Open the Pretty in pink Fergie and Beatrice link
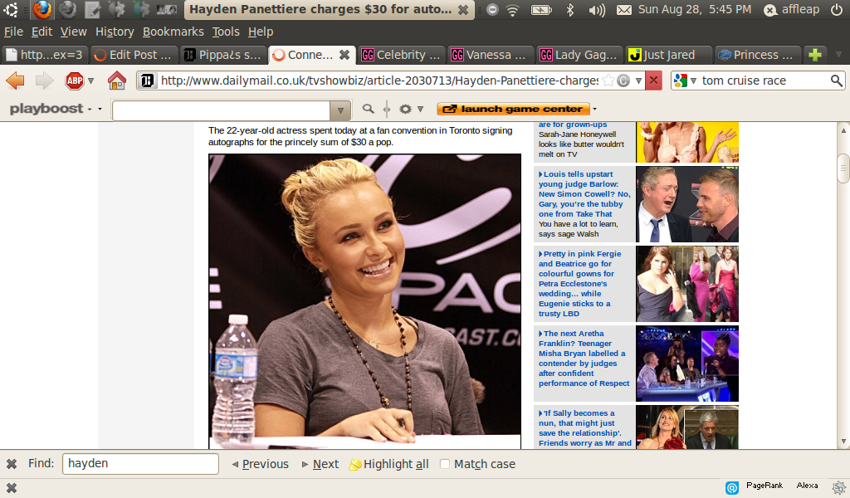The image size is (850, 498). coord(579,283)
